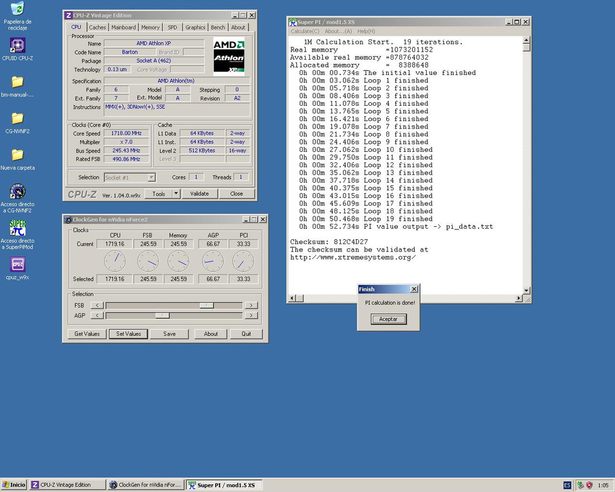Switch to the Mainboard tab

pos(124,28)
